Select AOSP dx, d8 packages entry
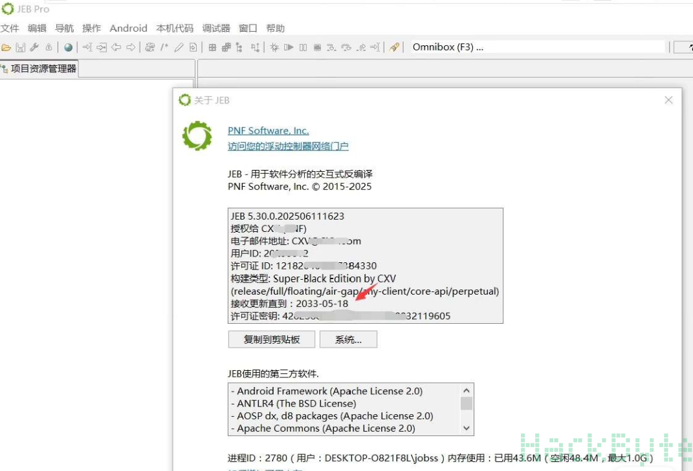Viewport: 693px width, 471px height. [332, 416]
